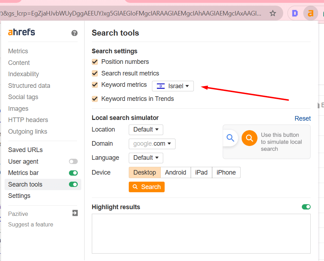Open Indexability in the sidebar

[23, 74]
